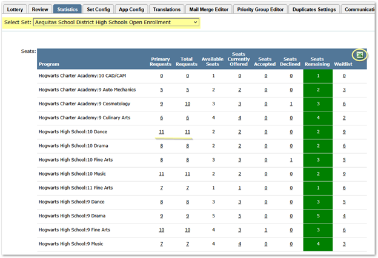This screenshot has height=258, width=378.
Task: Open the Duplicates Settings tab
Action: 314,10
